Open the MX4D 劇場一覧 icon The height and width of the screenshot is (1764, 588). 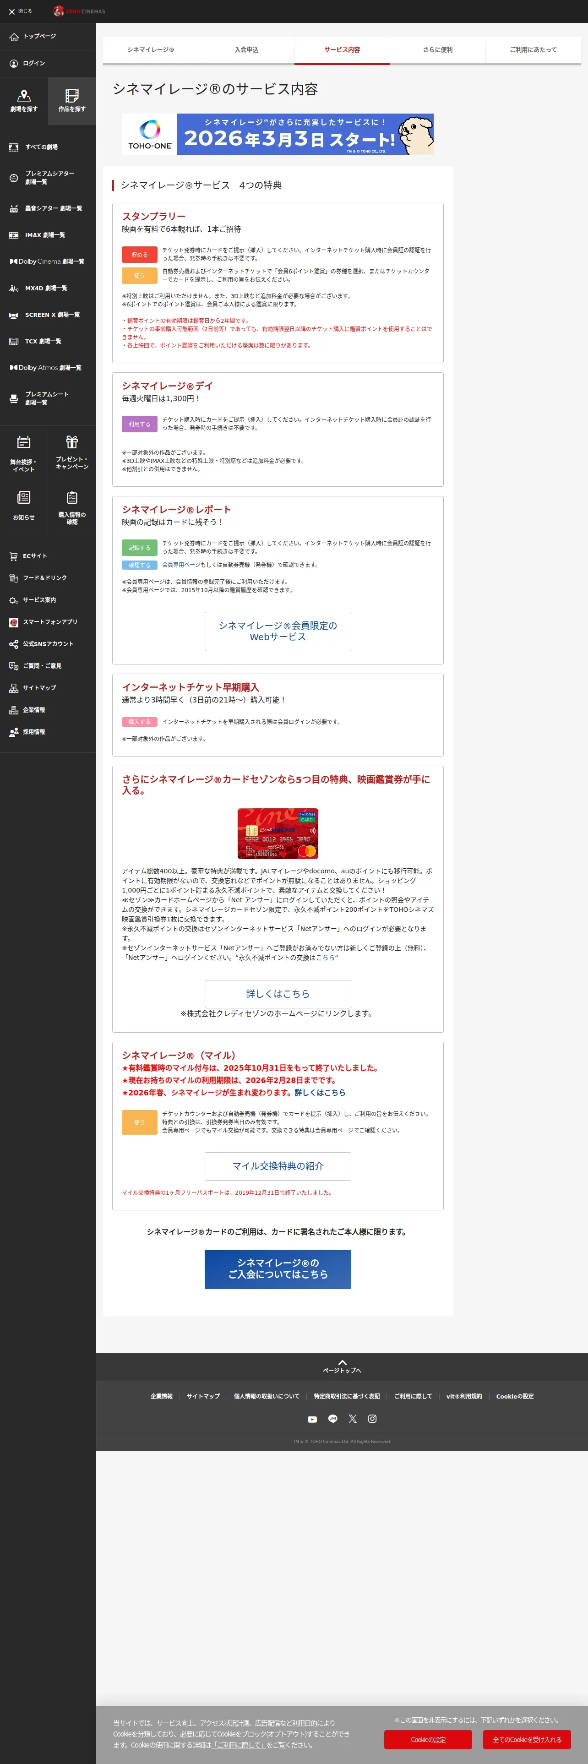point(14,289)
